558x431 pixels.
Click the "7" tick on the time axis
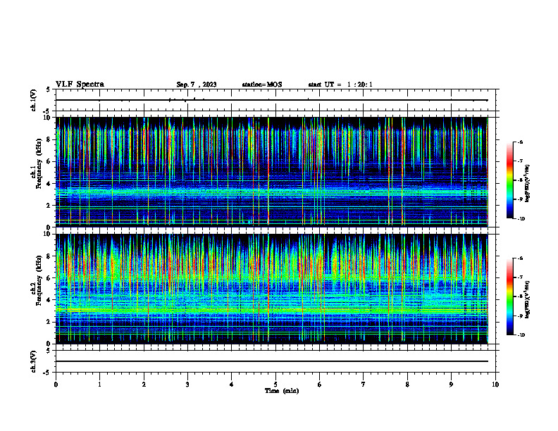(x=364, y=385)
